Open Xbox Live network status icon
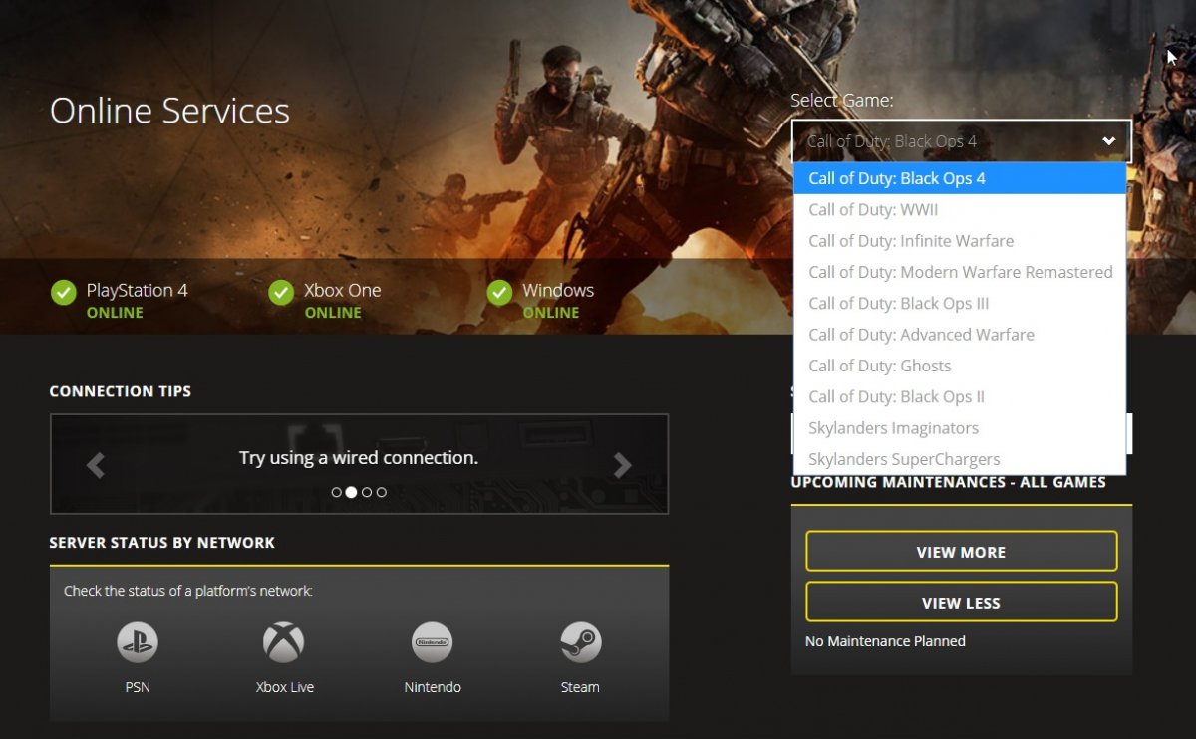Viewport: 1196px width, 739px height. point(284,643)
